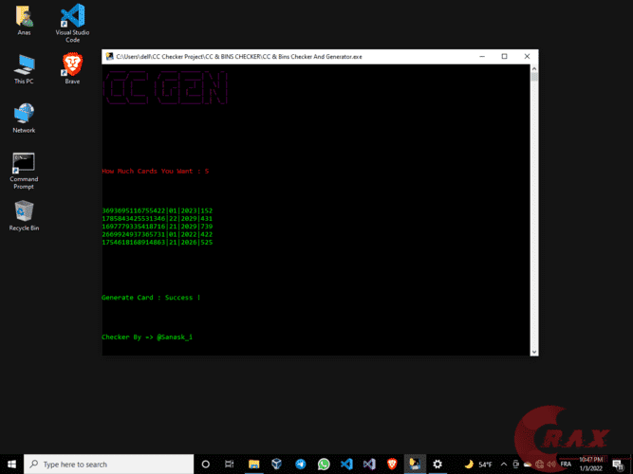Click the CC GEN ASCII banner
The width and height of the screenshot is (633, 474).
click(x=165, y=87)
